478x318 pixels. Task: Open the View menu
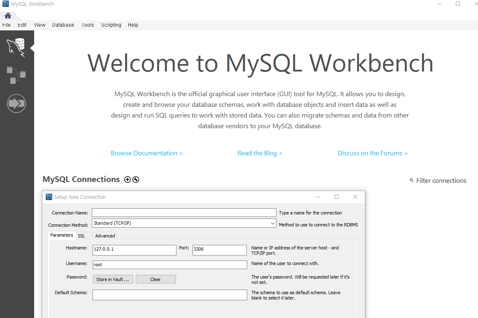39,25
